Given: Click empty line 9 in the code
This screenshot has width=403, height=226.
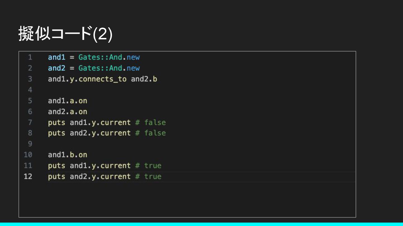Looking at the screenshot, I should click(x=201, y=144).
